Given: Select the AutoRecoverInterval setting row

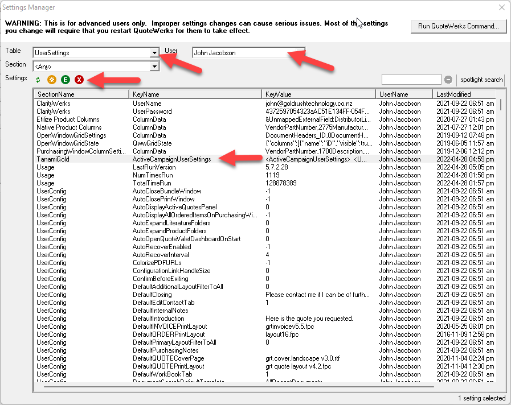Looking at the screenshot, I should [162, 255].
